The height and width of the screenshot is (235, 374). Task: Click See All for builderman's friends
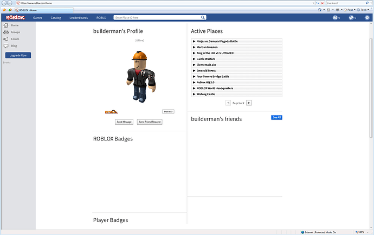click(276, 118)
